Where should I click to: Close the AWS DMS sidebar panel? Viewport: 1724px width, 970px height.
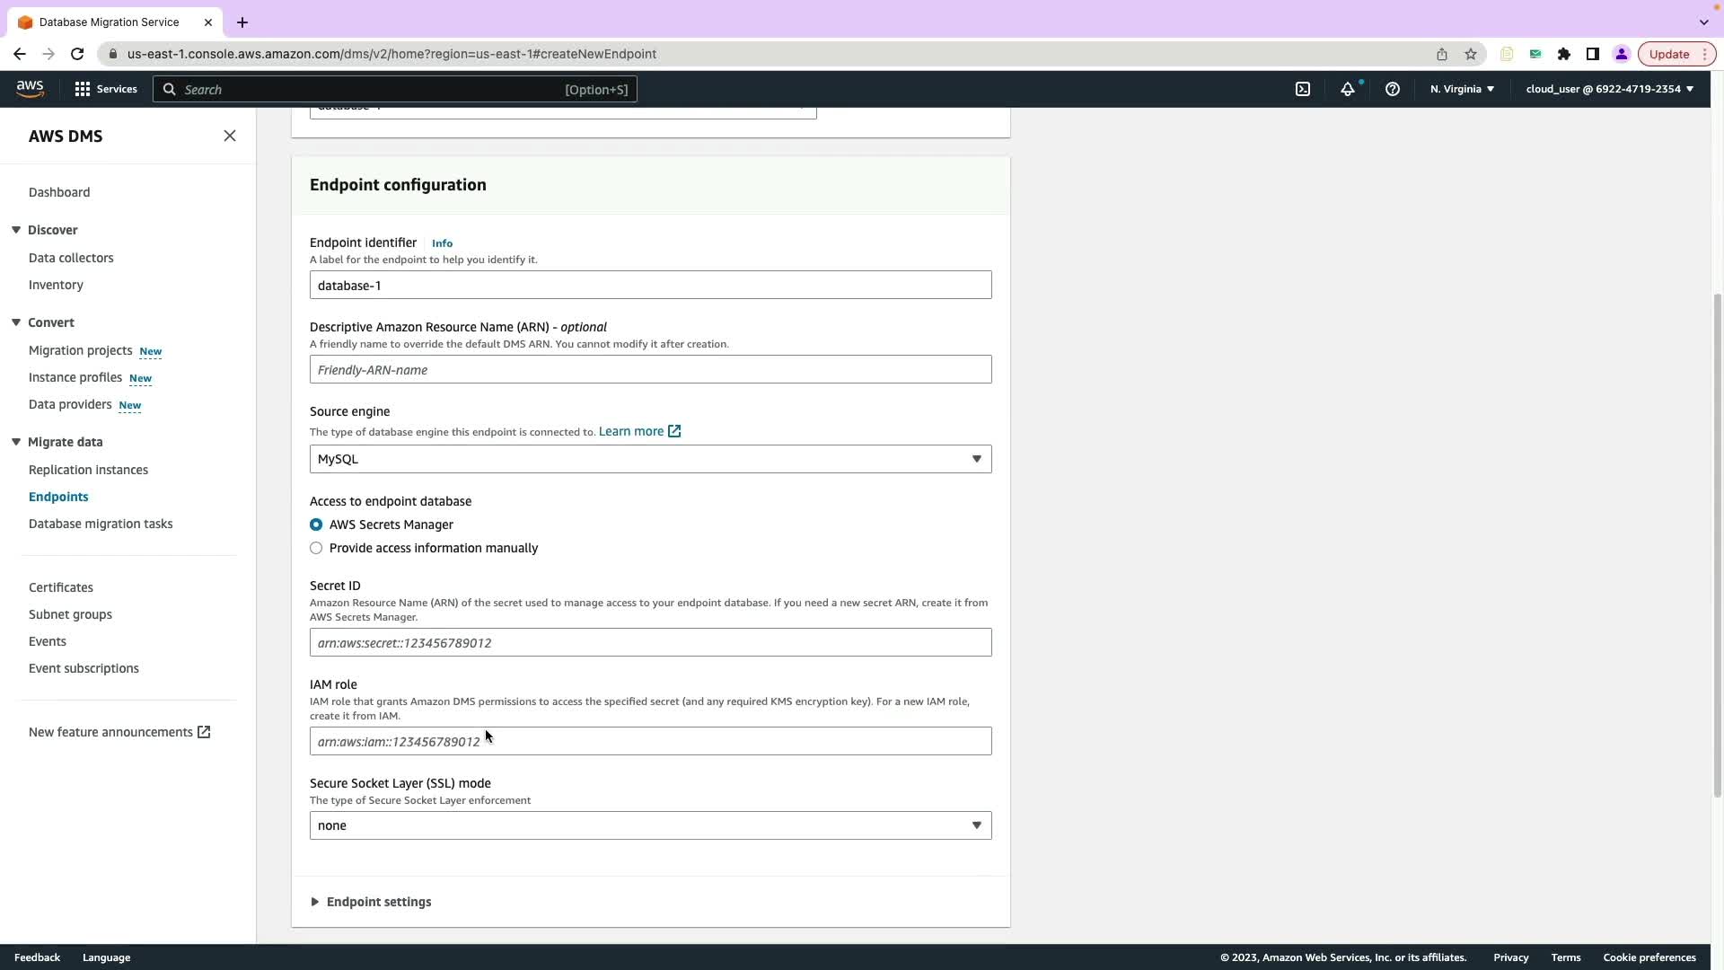coord(230,136)
